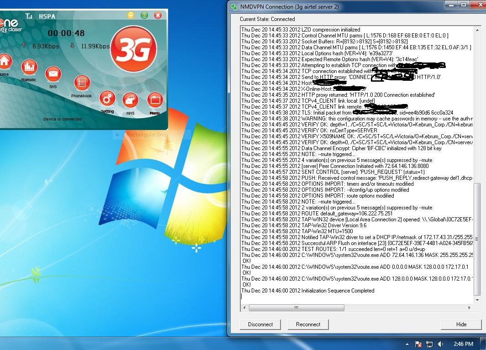The width and height of the screenshot is (486, 350).
Task: Click 'Current State: Connected' label
Action: [267, 19]
